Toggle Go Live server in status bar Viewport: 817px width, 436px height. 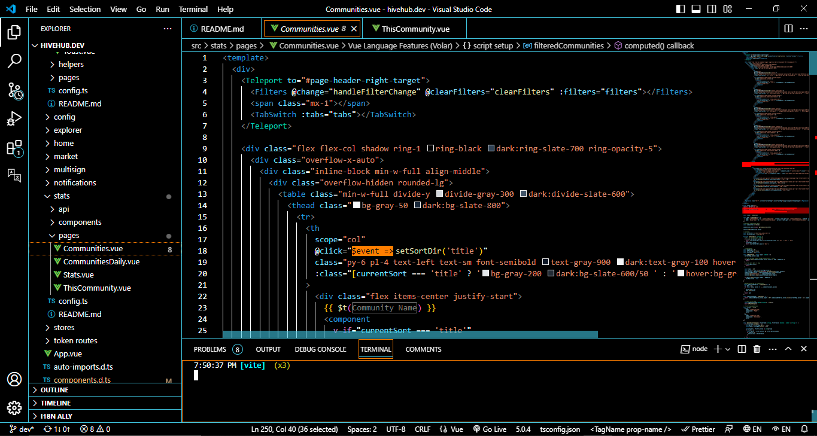point(490,429)
